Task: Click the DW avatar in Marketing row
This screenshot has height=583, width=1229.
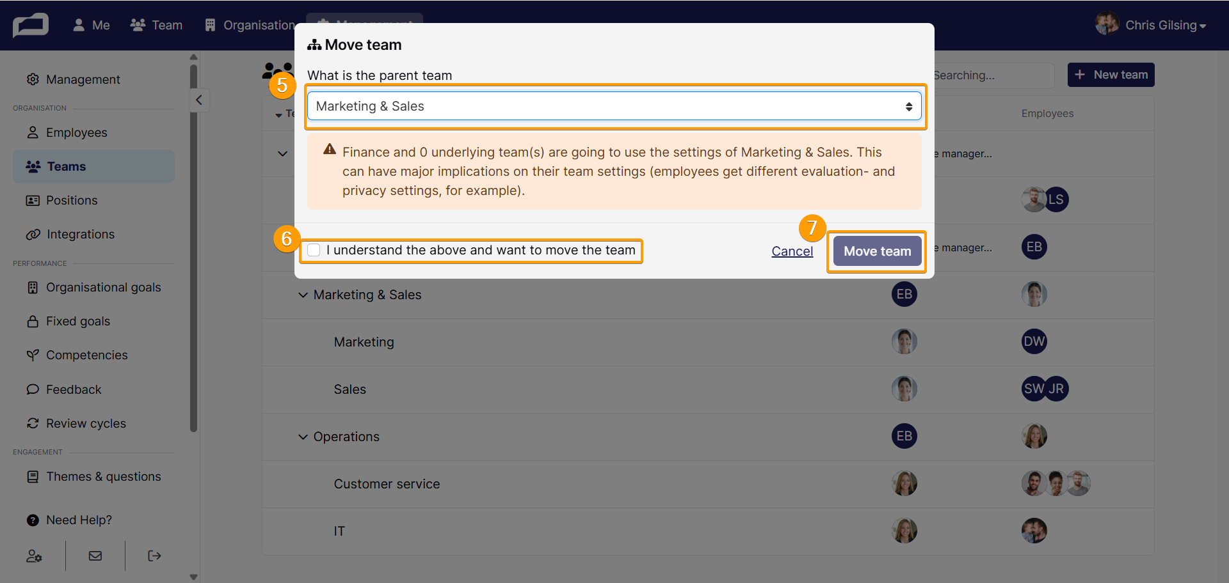Action: (x=1034, y=341)
